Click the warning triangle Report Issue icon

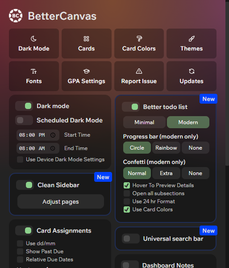tap(139, 71)
